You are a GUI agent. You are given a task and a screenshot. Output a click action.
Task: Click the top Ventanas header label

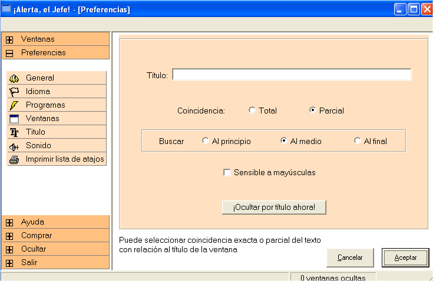coord(38,39)
